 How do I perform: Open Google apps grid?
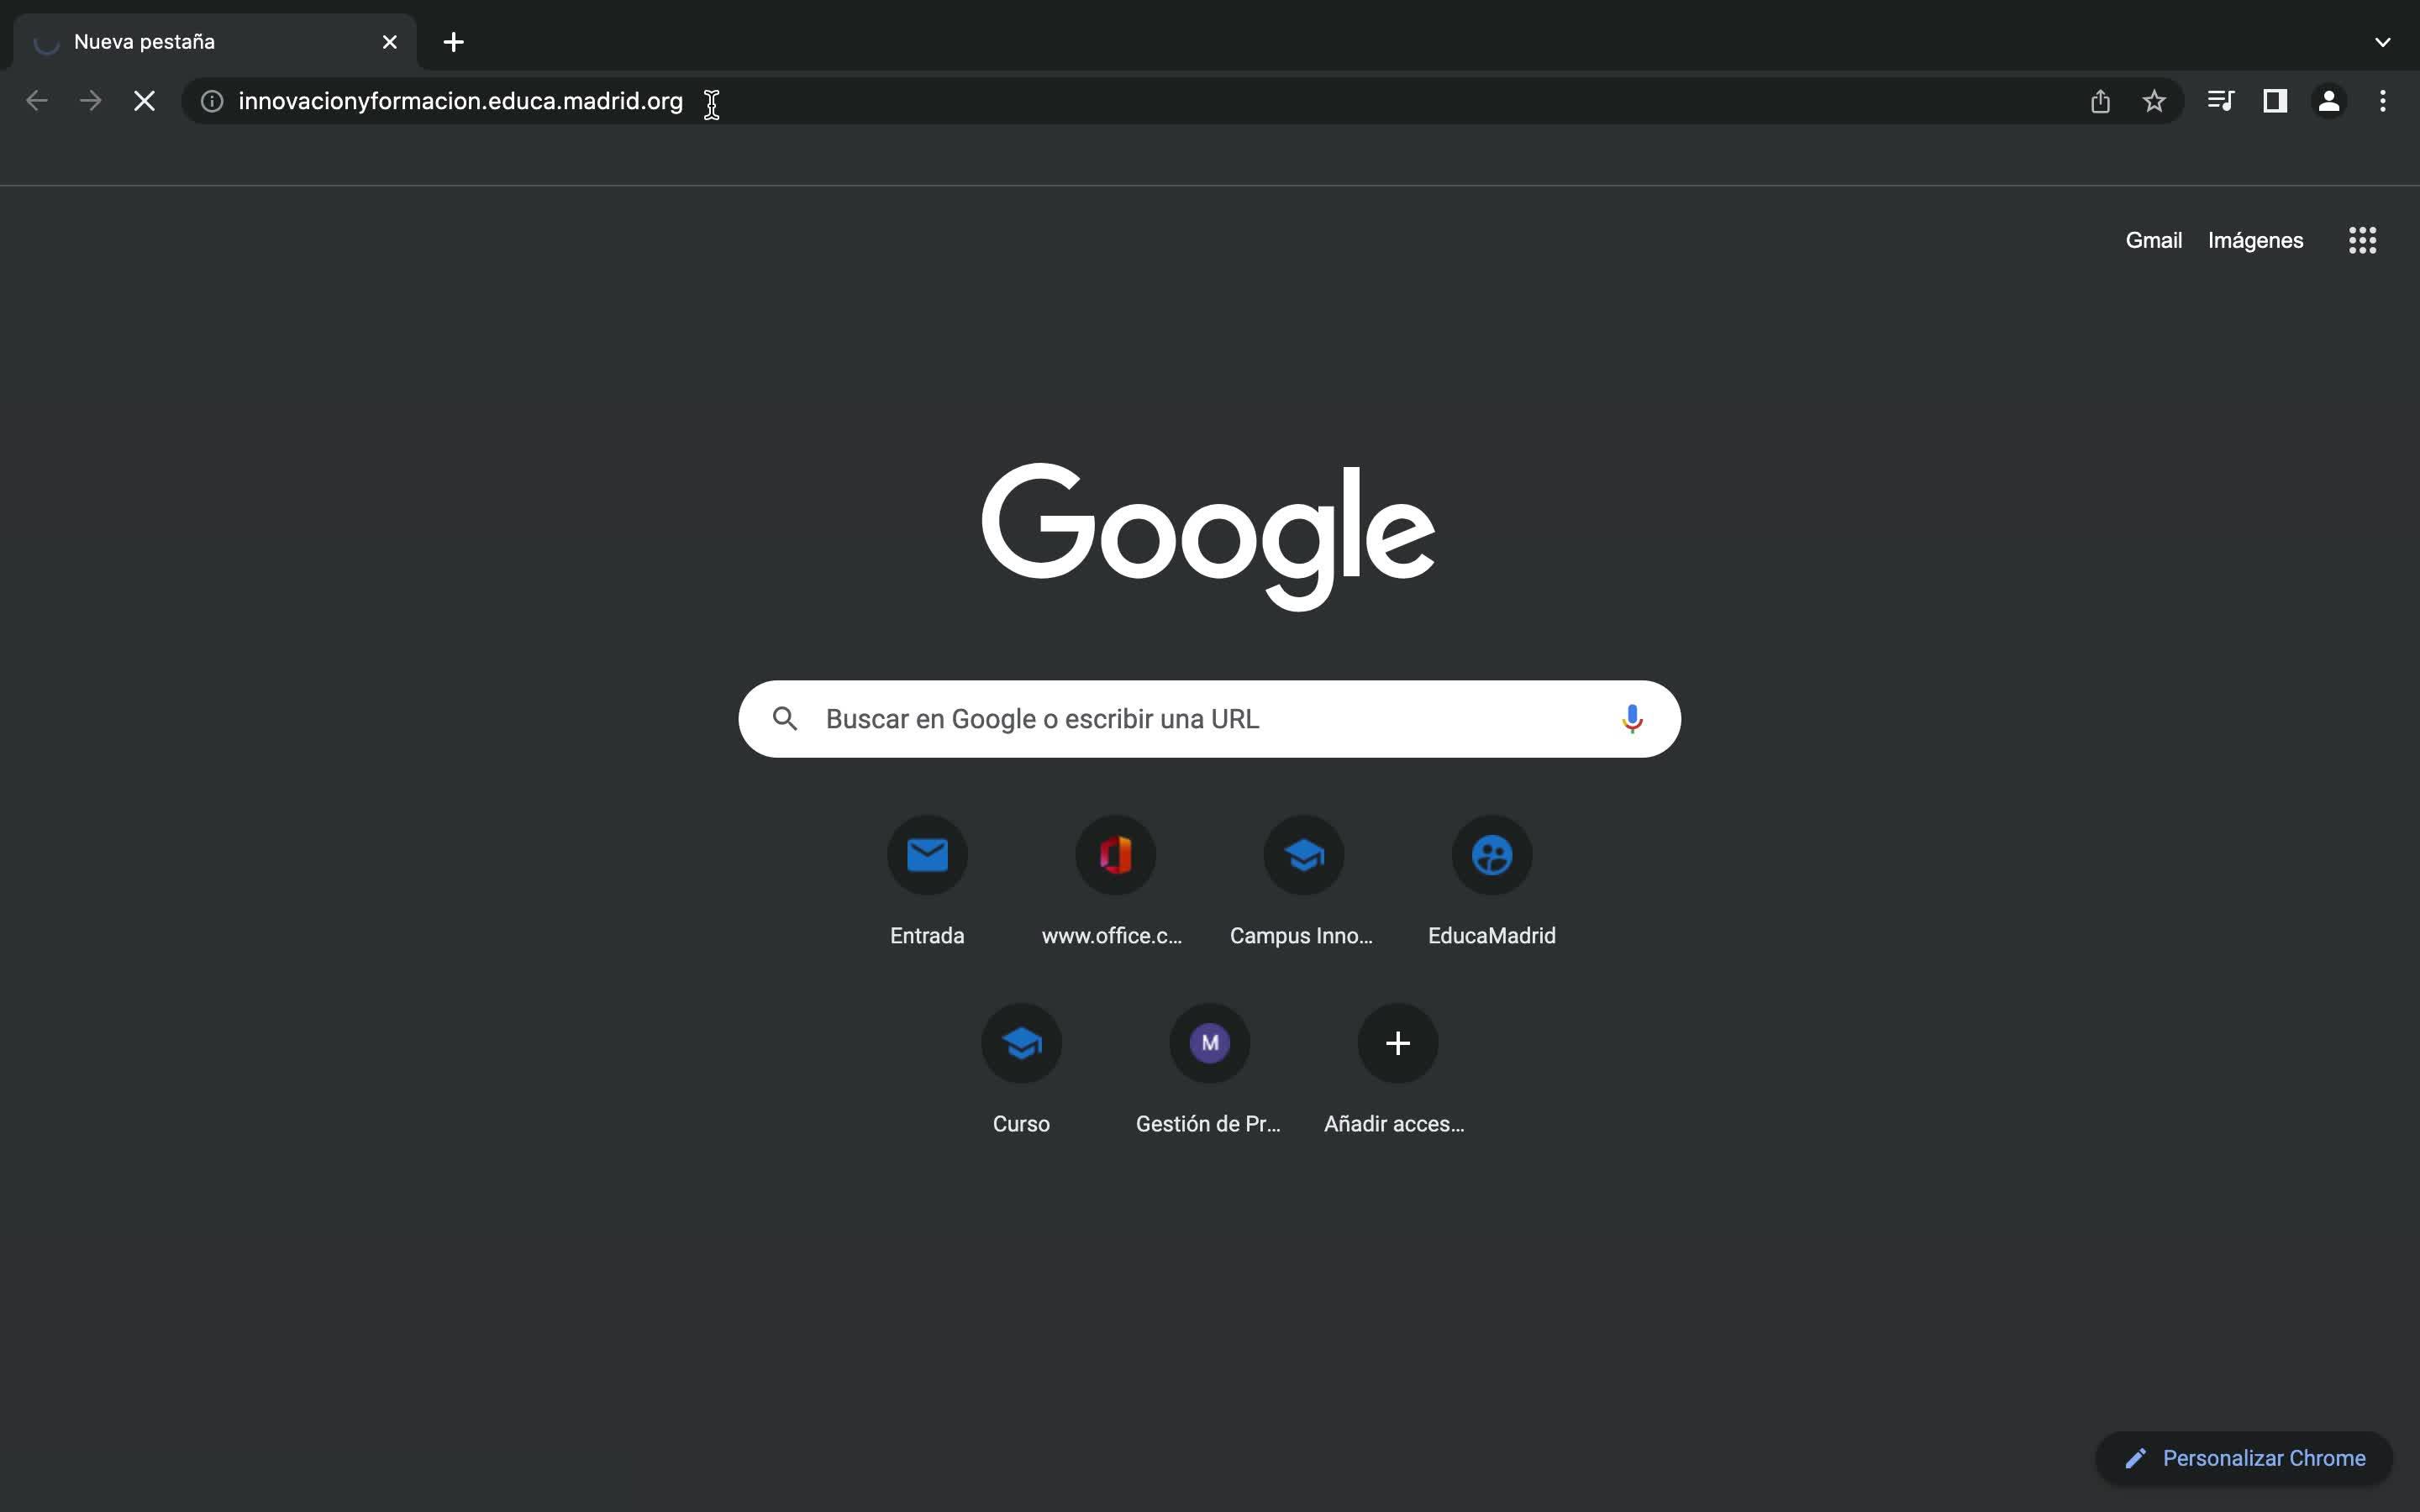pyautogui.click(x=2362, y=240)
